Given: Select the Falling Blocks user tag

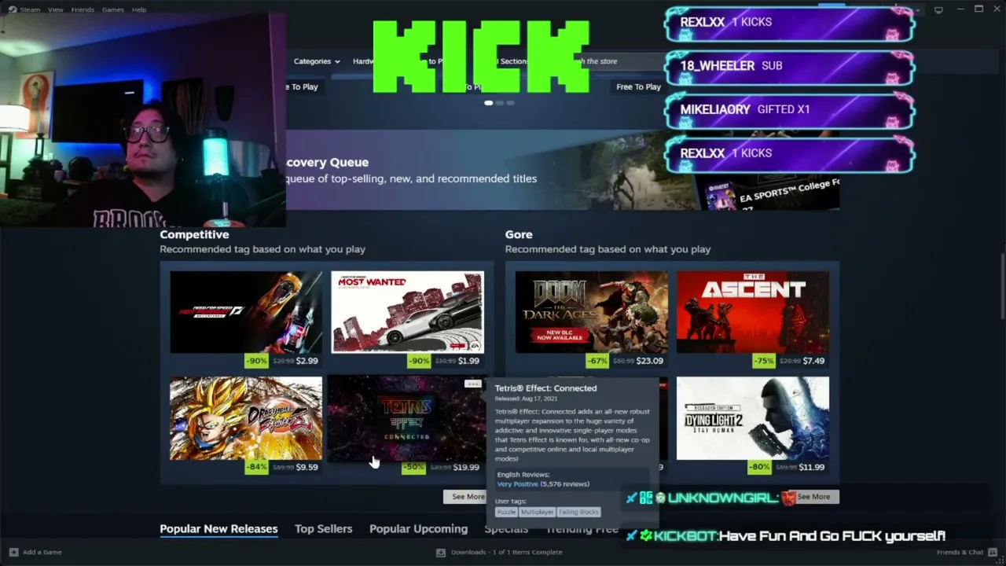Looking at the screenshot, I should pyautogui.click(x=578, y=512).
